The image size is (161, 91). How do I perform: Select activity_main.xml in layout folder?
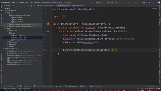point(19,35)
